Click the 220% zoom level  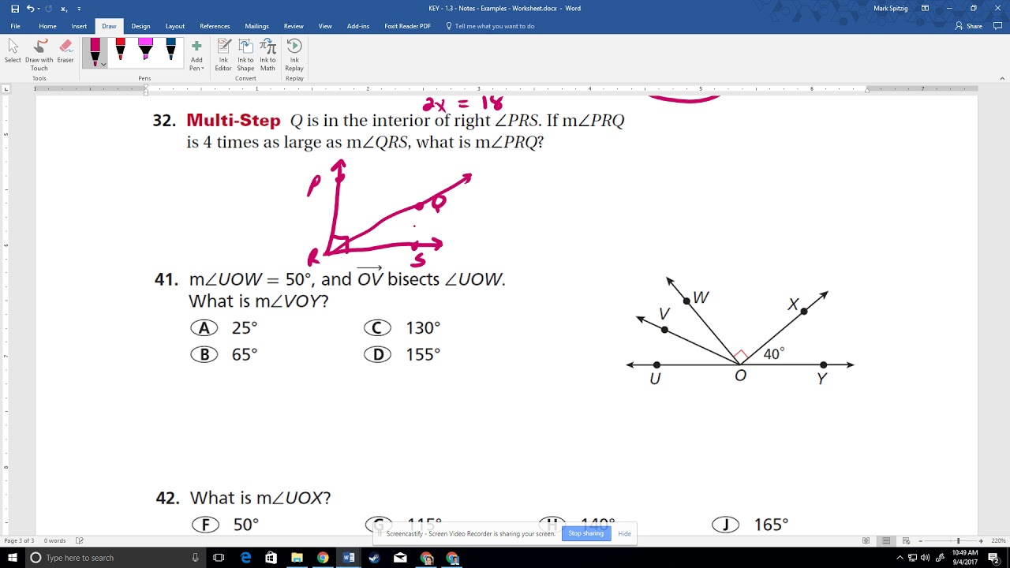(998, 540)
